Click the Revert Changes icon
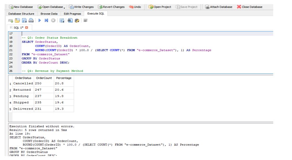The width and height of the screenshot is (292, 160). point(100,7)
